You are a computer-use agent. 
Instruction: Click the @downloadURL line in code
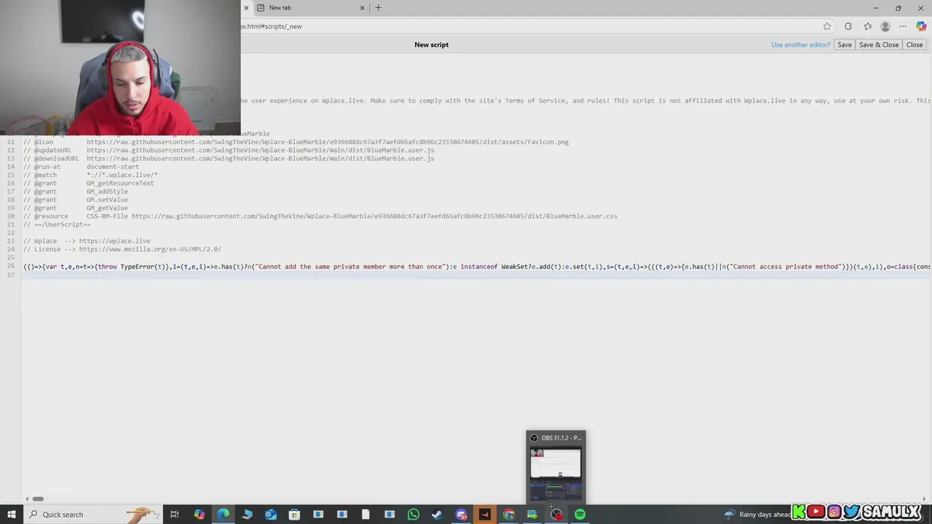click(x=229, y=158)
